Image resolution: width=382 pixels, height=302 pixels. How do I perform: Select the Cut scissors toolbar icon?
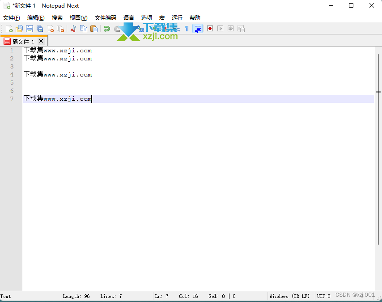[x=72, y=29]
